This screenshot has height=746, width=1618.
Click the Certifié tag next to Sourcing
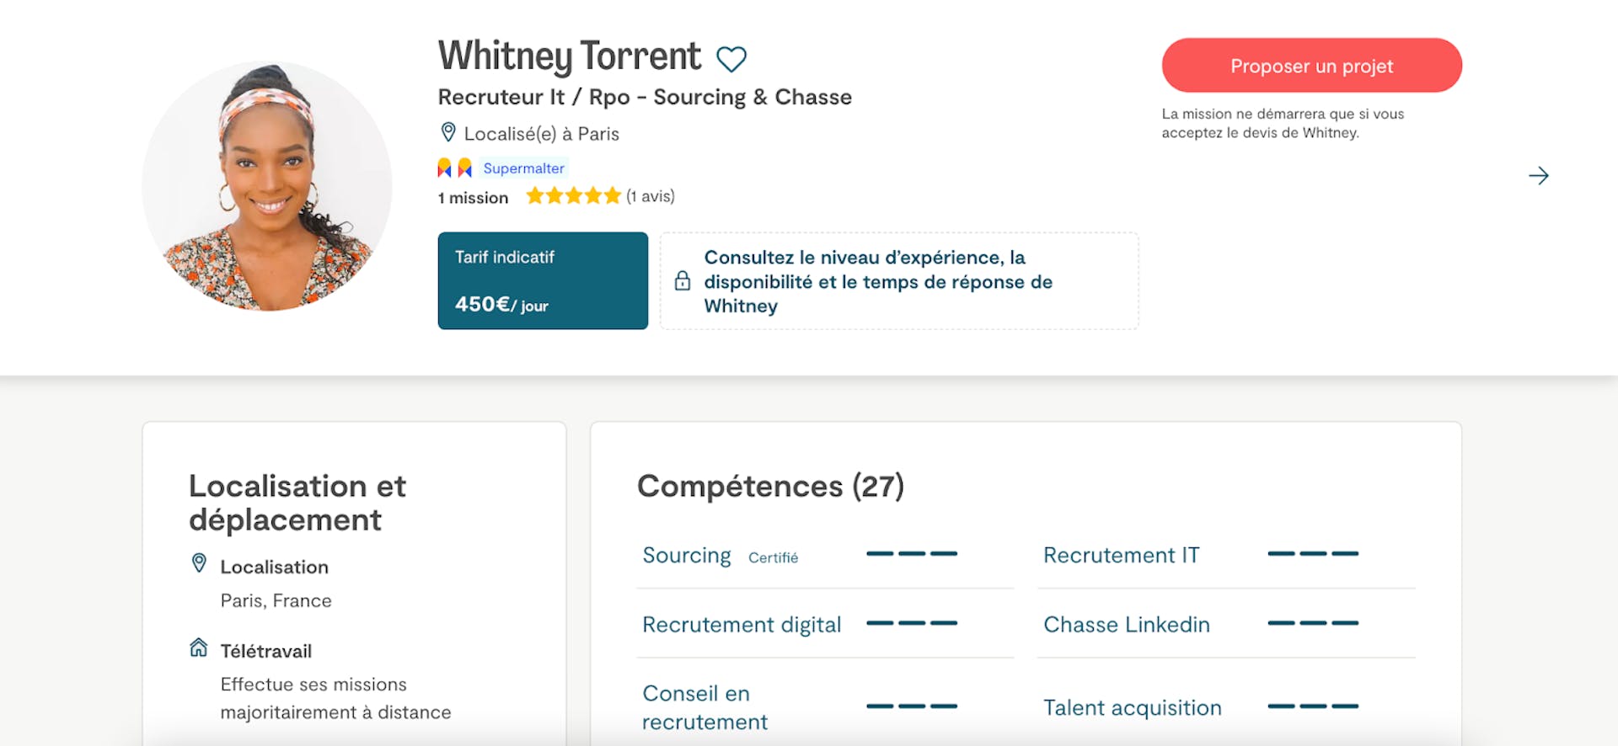[x=773, y=557]
